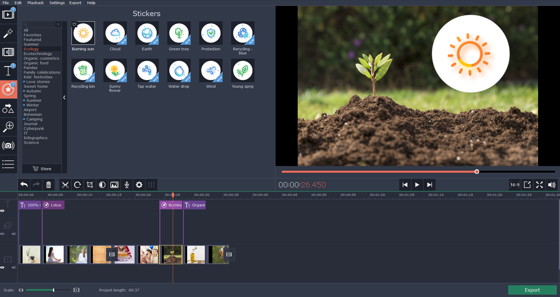Image resolution: width=560 pixels, height=297 pixels.
Task: Open the Stickers panel from the sidebar
Action: (x=8, y=89)
